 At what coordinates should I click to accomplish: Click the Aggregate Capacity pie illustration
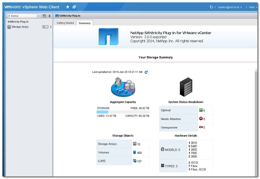tap(123, 87)
